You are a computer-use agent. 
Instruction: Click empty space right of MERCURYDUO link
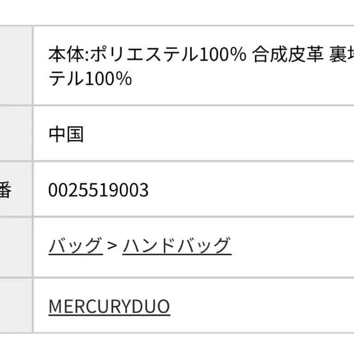260,306
